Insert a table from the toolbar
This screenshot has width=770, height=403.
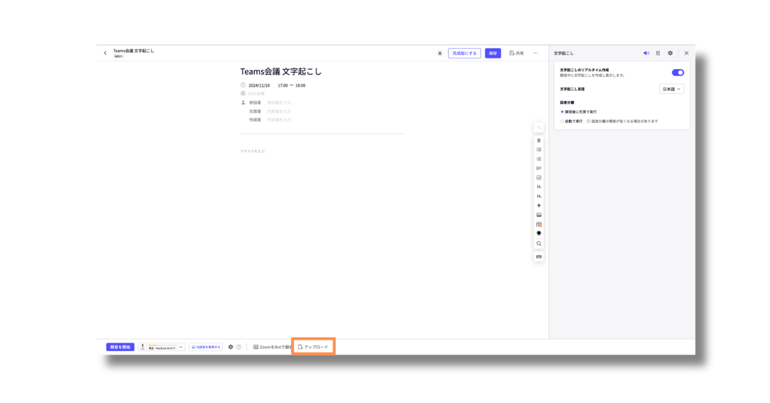(539, 224)
